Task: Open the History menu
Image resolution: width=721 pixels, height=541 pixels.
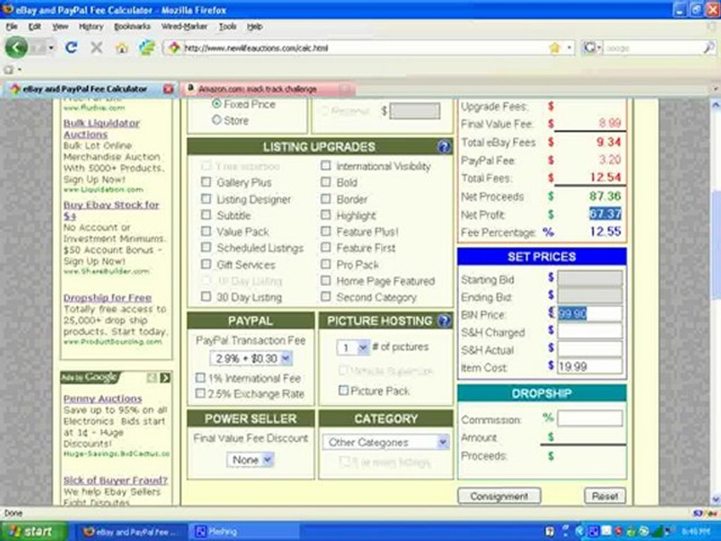Action: click(x=91, y=27)
